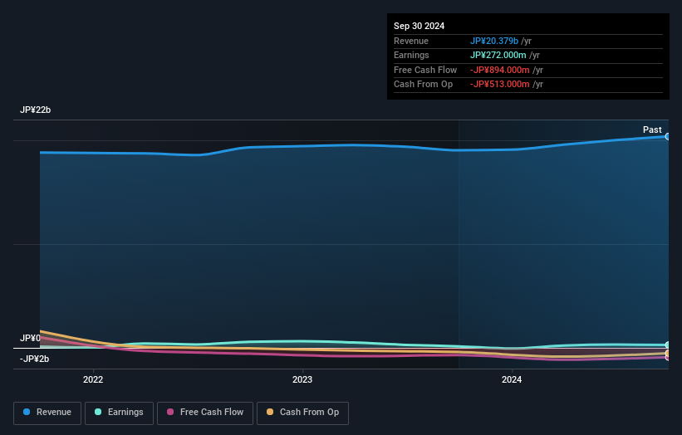Screen dimensions: 682x435
Task: Toggle the Revenue legend series
Action: pos(47,413)
